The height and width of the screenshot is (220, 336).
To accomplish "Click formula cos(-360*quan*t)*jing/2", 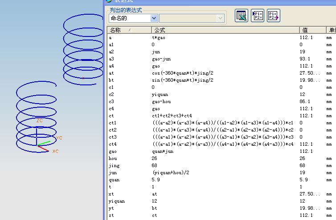I will [x=183, y=73].
